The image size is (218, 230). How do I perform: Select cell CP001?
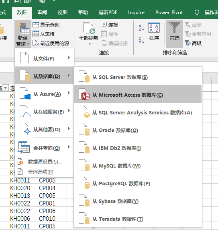tap(52, 203)
